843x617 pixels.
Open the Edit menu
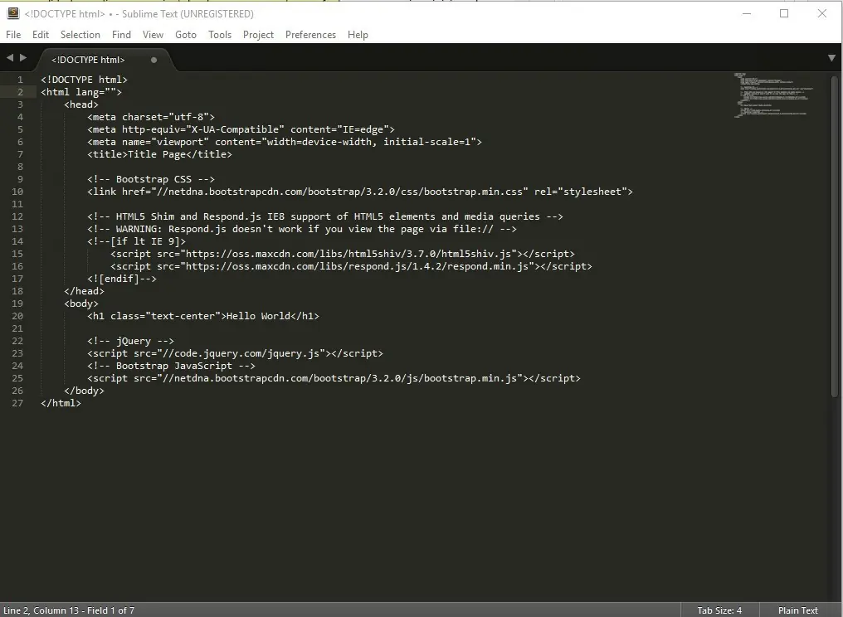pos(41,34)
